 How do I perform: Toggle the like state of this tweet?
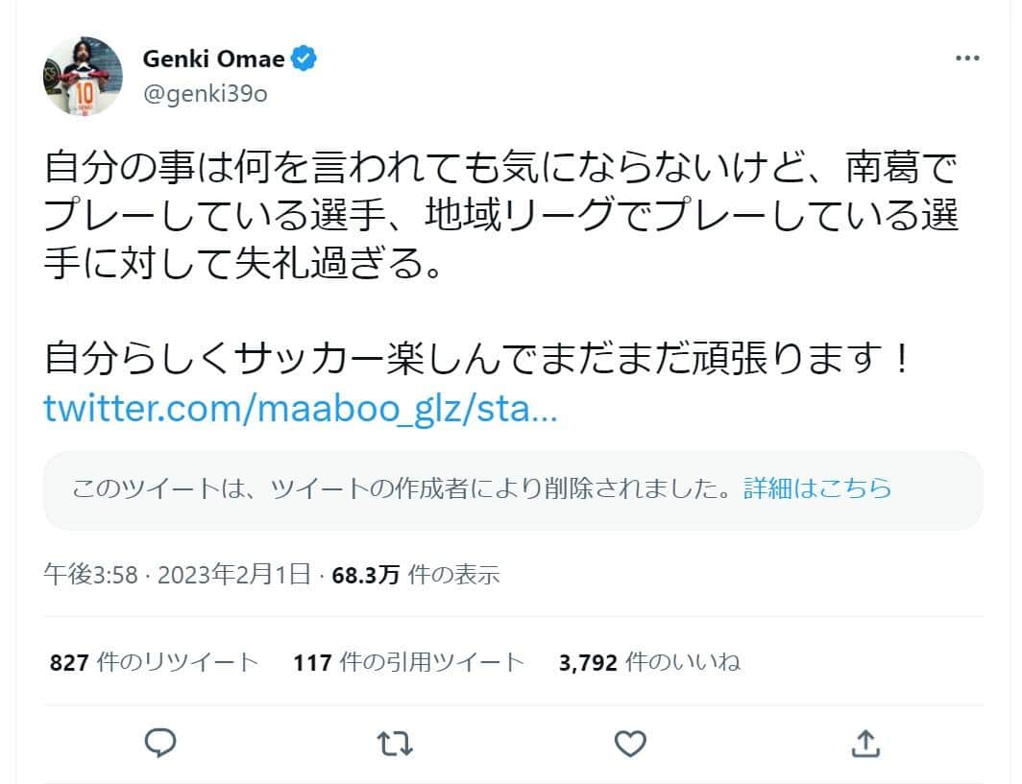[x=630, y=743]
